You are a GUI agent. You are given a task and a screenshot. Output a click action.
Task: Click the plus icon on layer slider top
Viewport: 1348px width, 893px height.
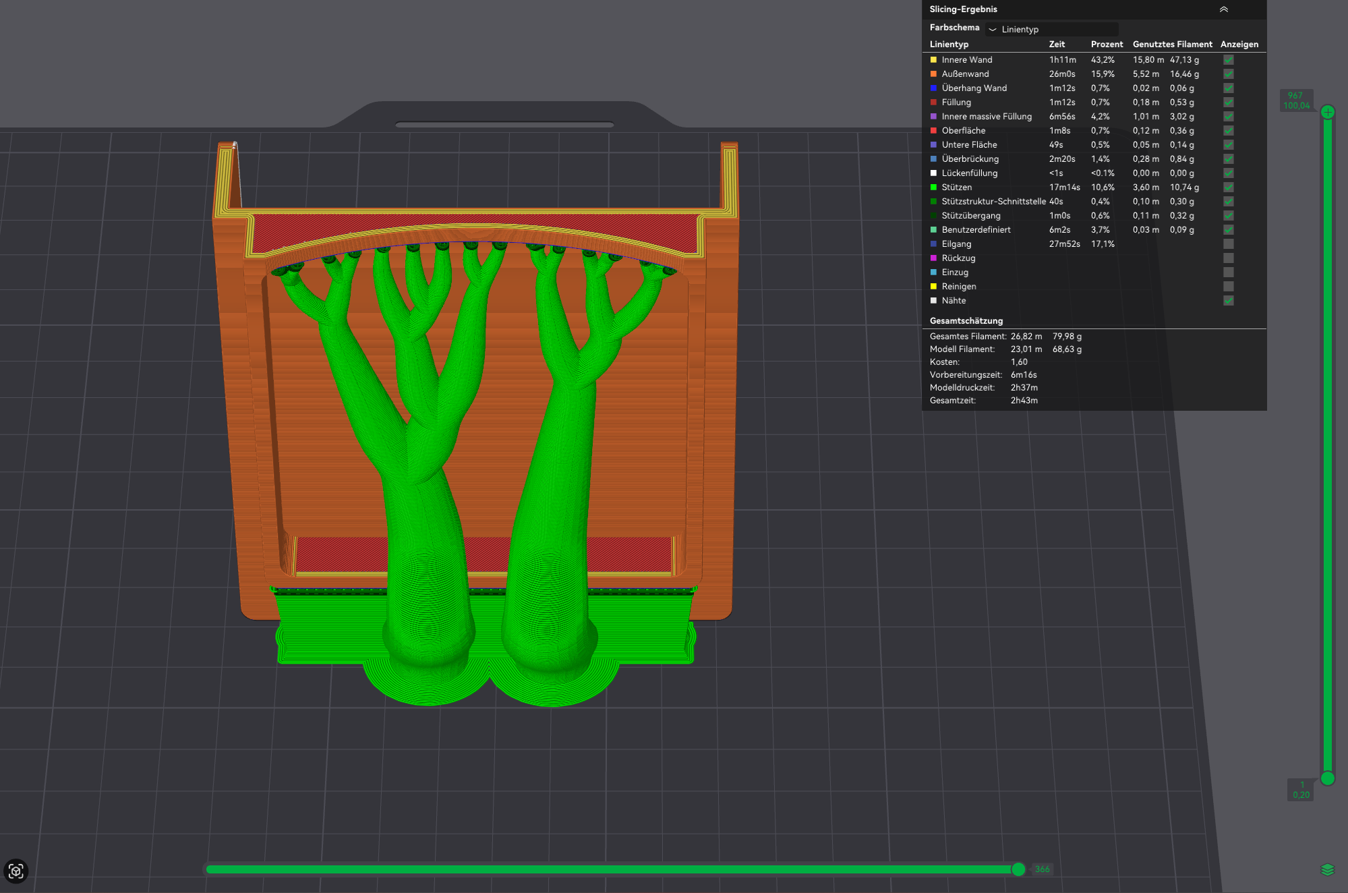(1327, 112)
